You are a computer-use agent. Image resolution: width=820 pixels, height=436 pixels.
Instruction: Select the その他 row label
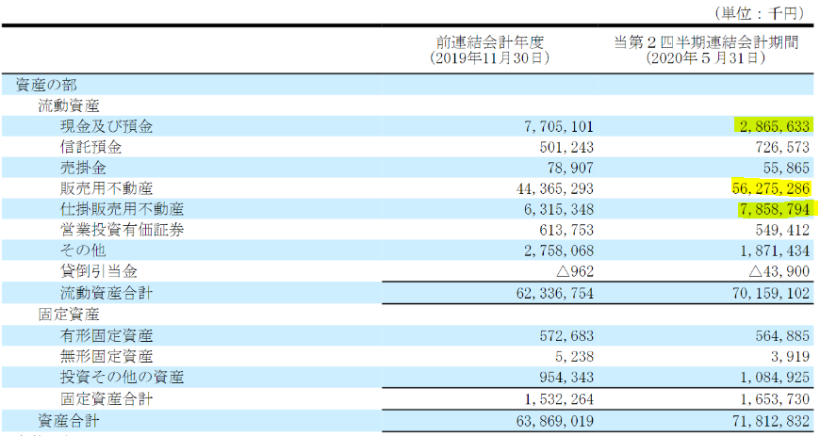point(83,250)
